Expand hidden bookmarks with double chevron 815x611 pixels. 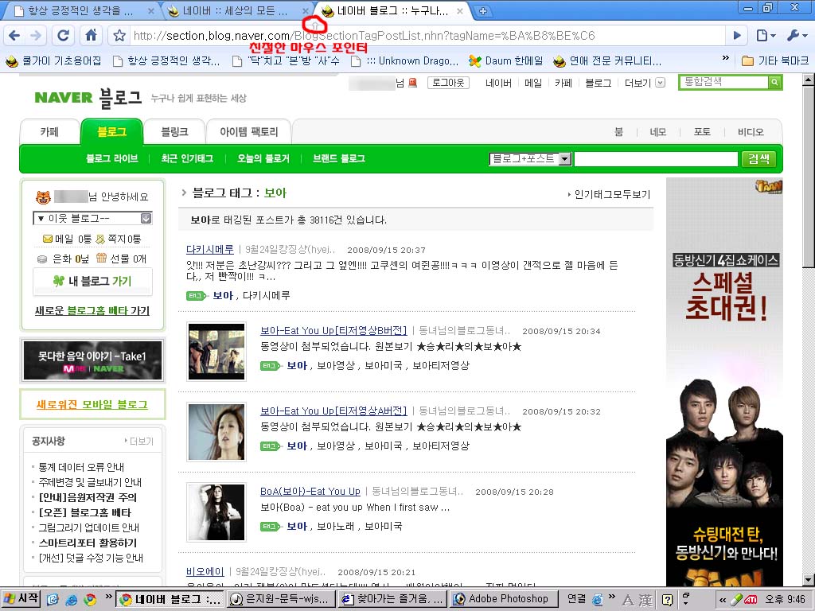[726, 59]
